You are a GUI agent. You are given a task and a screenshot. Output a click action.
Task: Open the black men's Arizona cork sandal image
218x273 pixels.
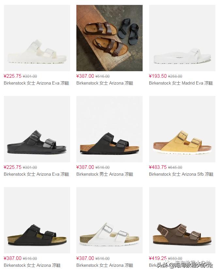point(109,129)
